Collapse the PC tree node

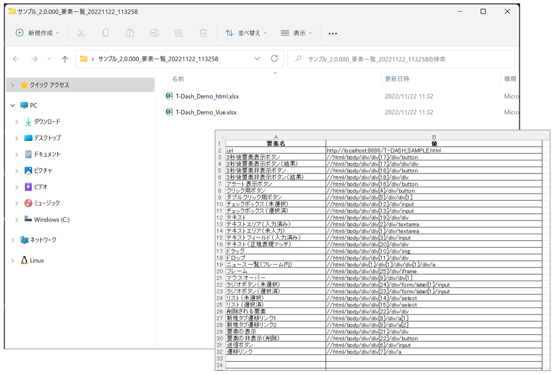click(x=13, y=106)
